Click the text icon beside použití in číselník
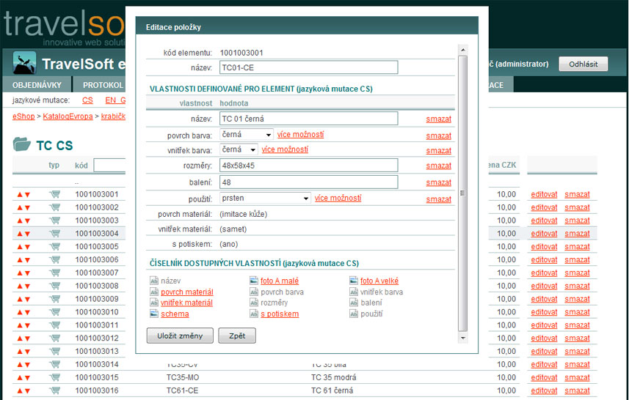 pyautogui.click(x=354, y=314)
